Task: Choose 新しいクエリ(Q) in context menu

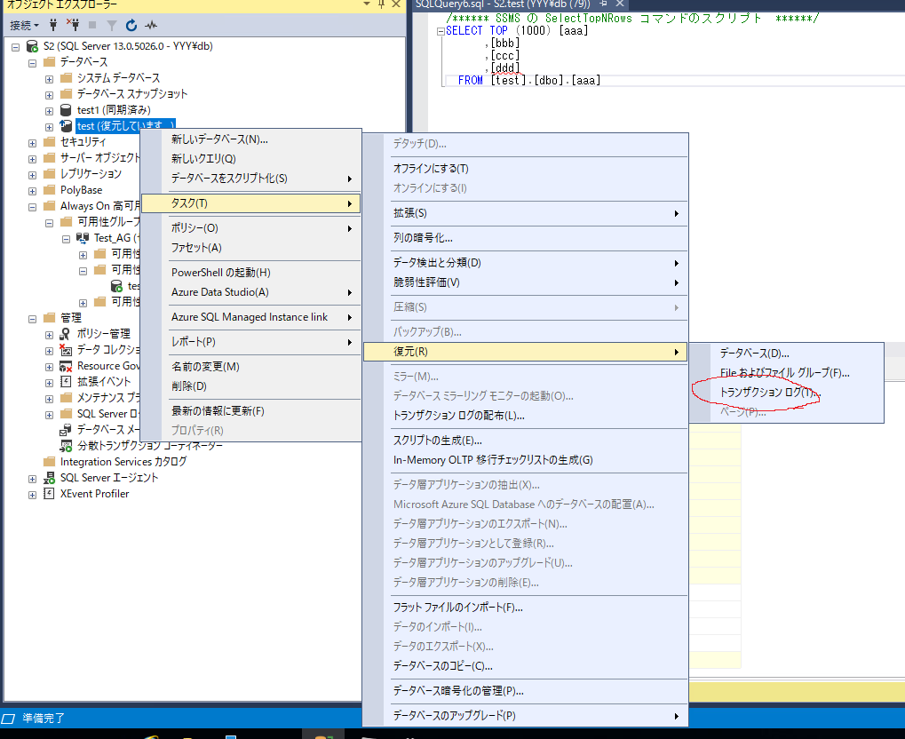Action: point(251,159)
